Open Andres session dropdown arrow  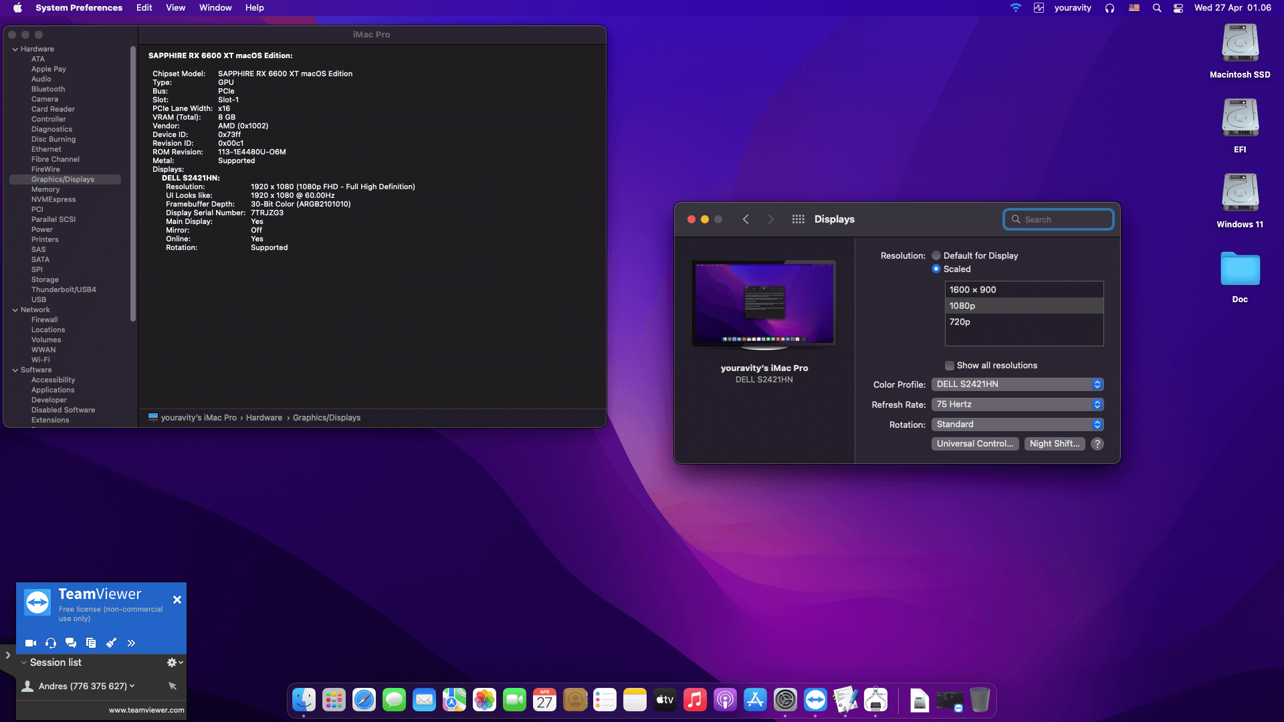132,686
